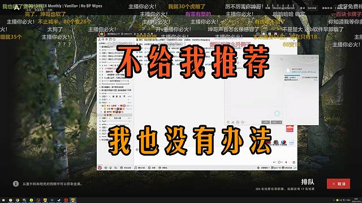Viewport: 362px width, 203px height.
Task: Click the screenshot scissors icon in the chat window
Action: (x=232, y=122)
